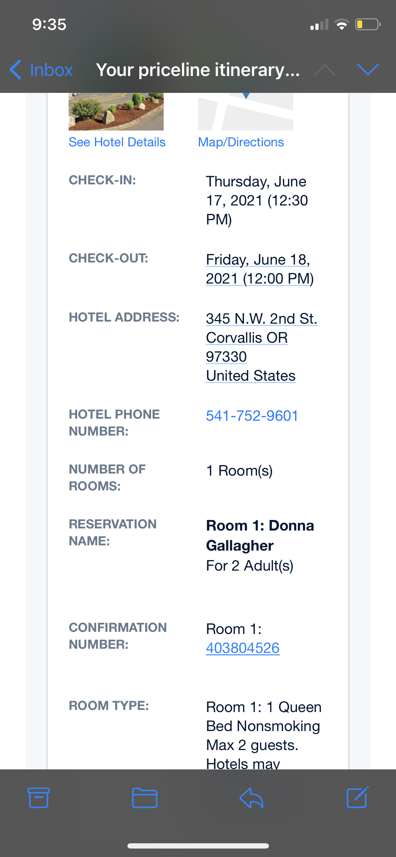Open the See Hotel Details link
The image size is (396, 857).
coord(117,142)
